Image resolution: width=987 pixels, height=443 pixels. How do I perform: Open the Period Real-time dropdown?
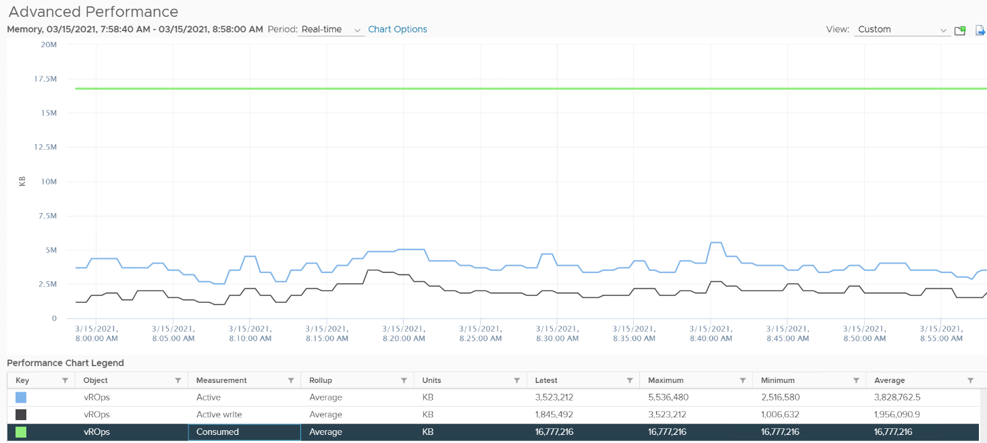coord(331,30)
